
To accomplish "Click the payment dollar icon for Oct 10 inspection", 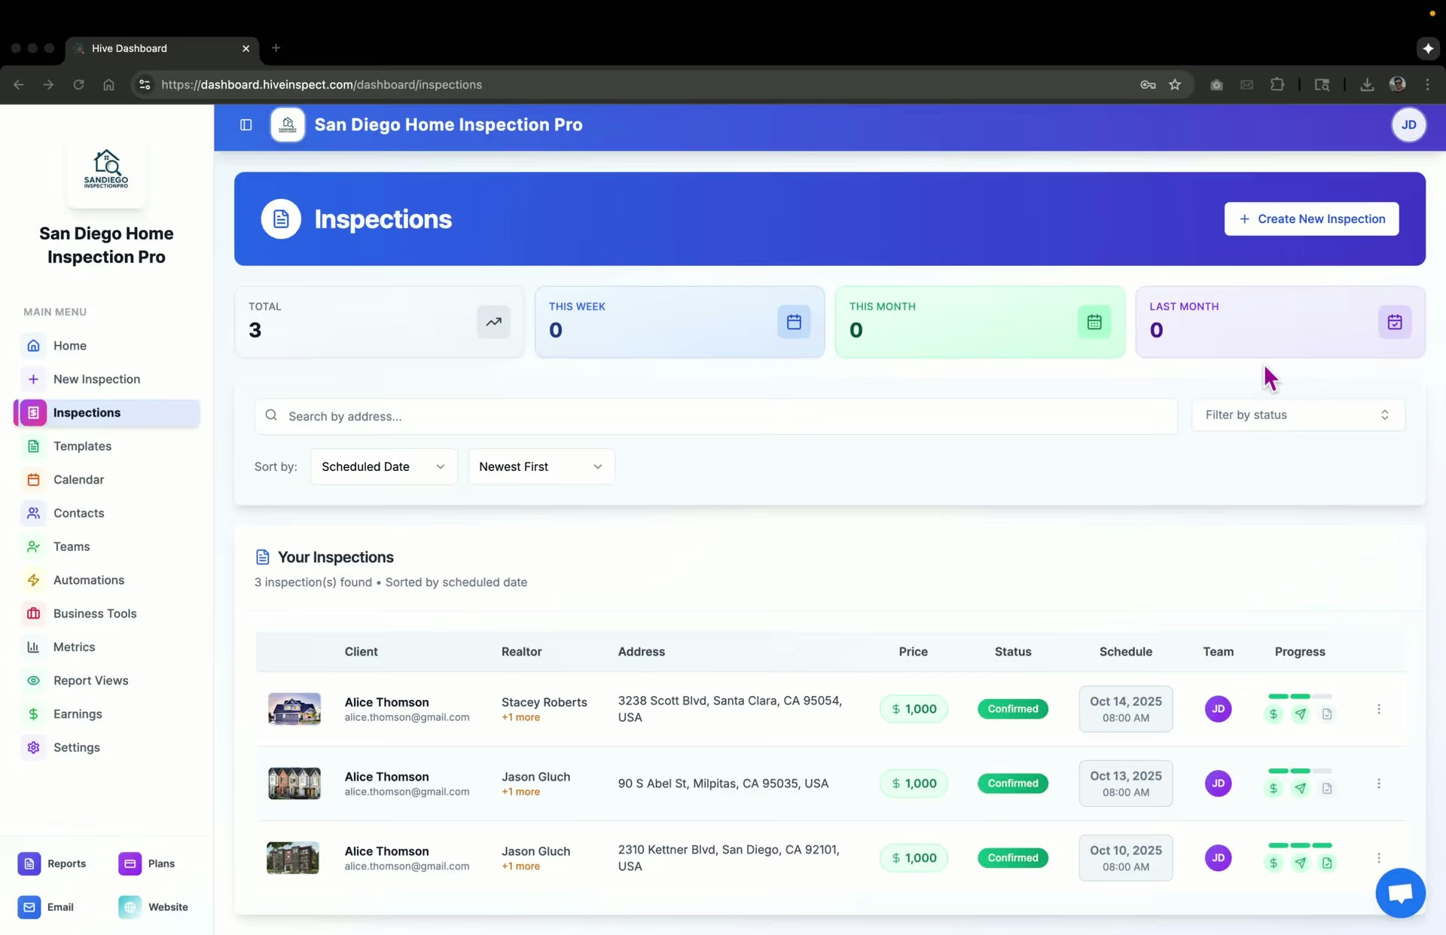I will 1274,863.
